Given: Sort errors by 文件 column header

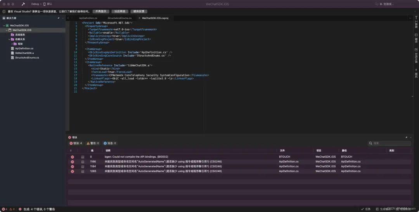Looking at the screenshot, I should (282, 151).
